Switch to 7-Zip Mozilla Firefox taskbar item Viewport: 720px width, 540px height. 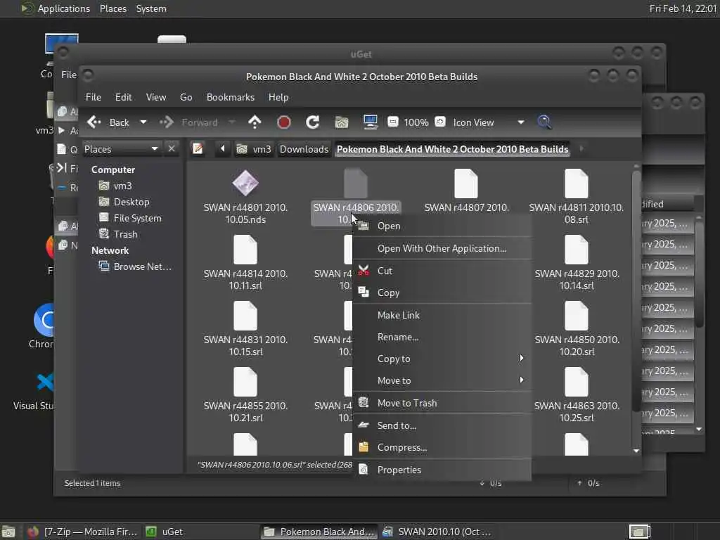(x=83, y=532)
